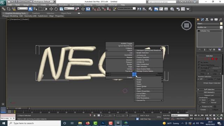Open the Select by Name tool
Image resolution: width=224 pixels, height=126 pixels.
pos(35,9)
